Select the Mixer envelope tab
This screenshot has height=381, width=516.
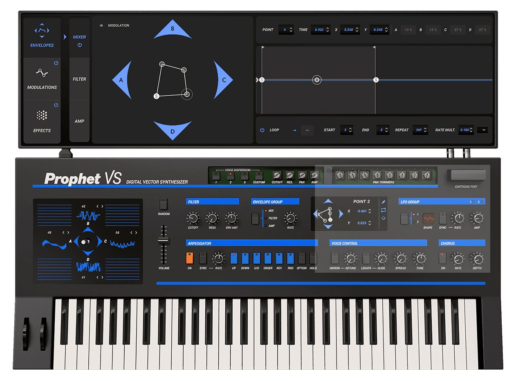tap(79, 37)
